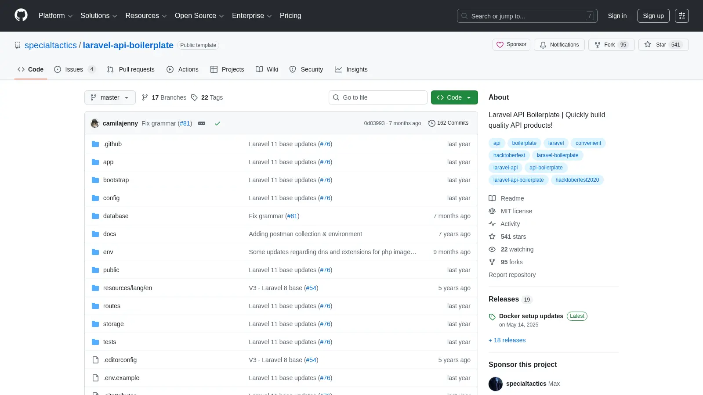Image resolution: width=703 pixels, height=395 pixels.
Task: View the green check status details
Action: (217, 123)
